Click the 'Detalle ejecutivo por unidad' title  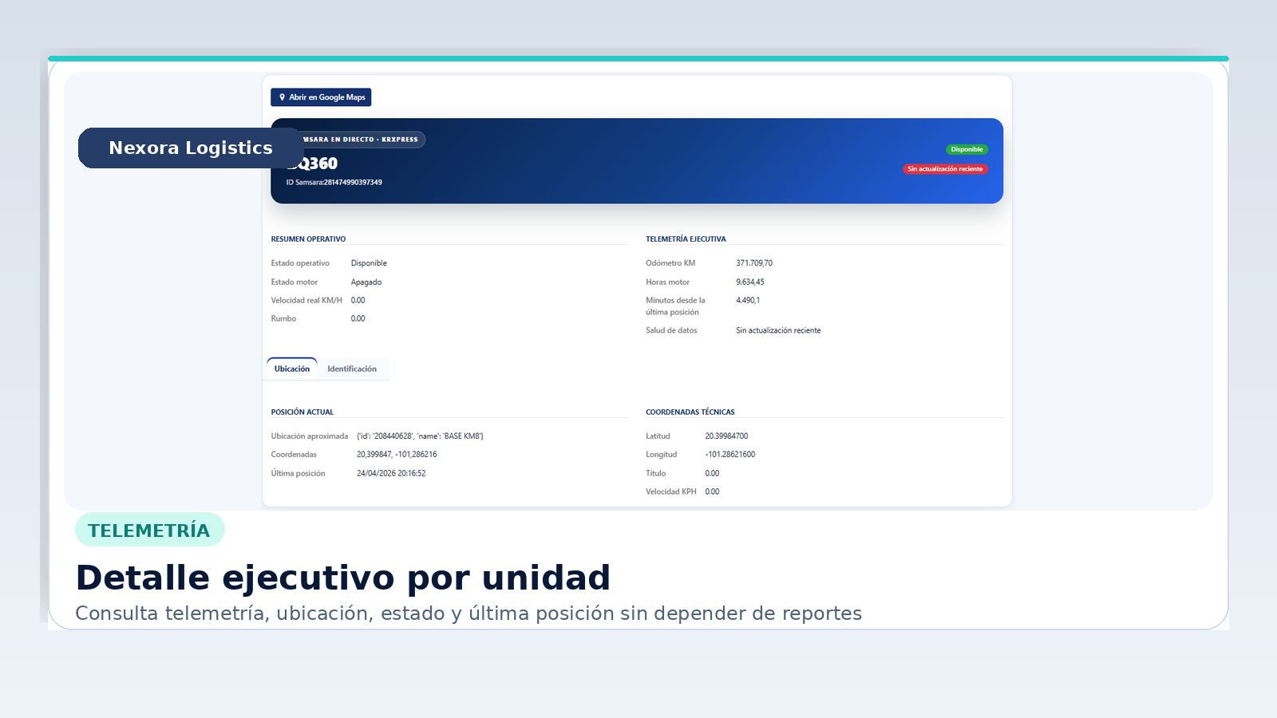pos(343,578)
